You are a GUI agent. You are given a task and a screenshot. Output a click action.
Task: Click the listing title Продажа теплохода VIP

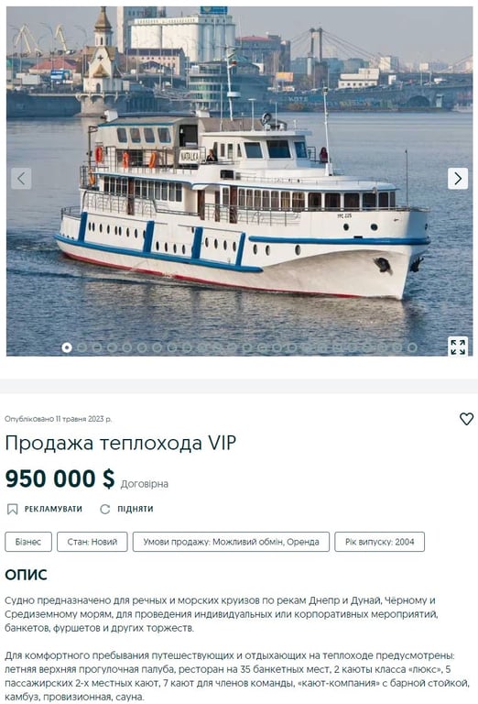(x=121, y=443)
